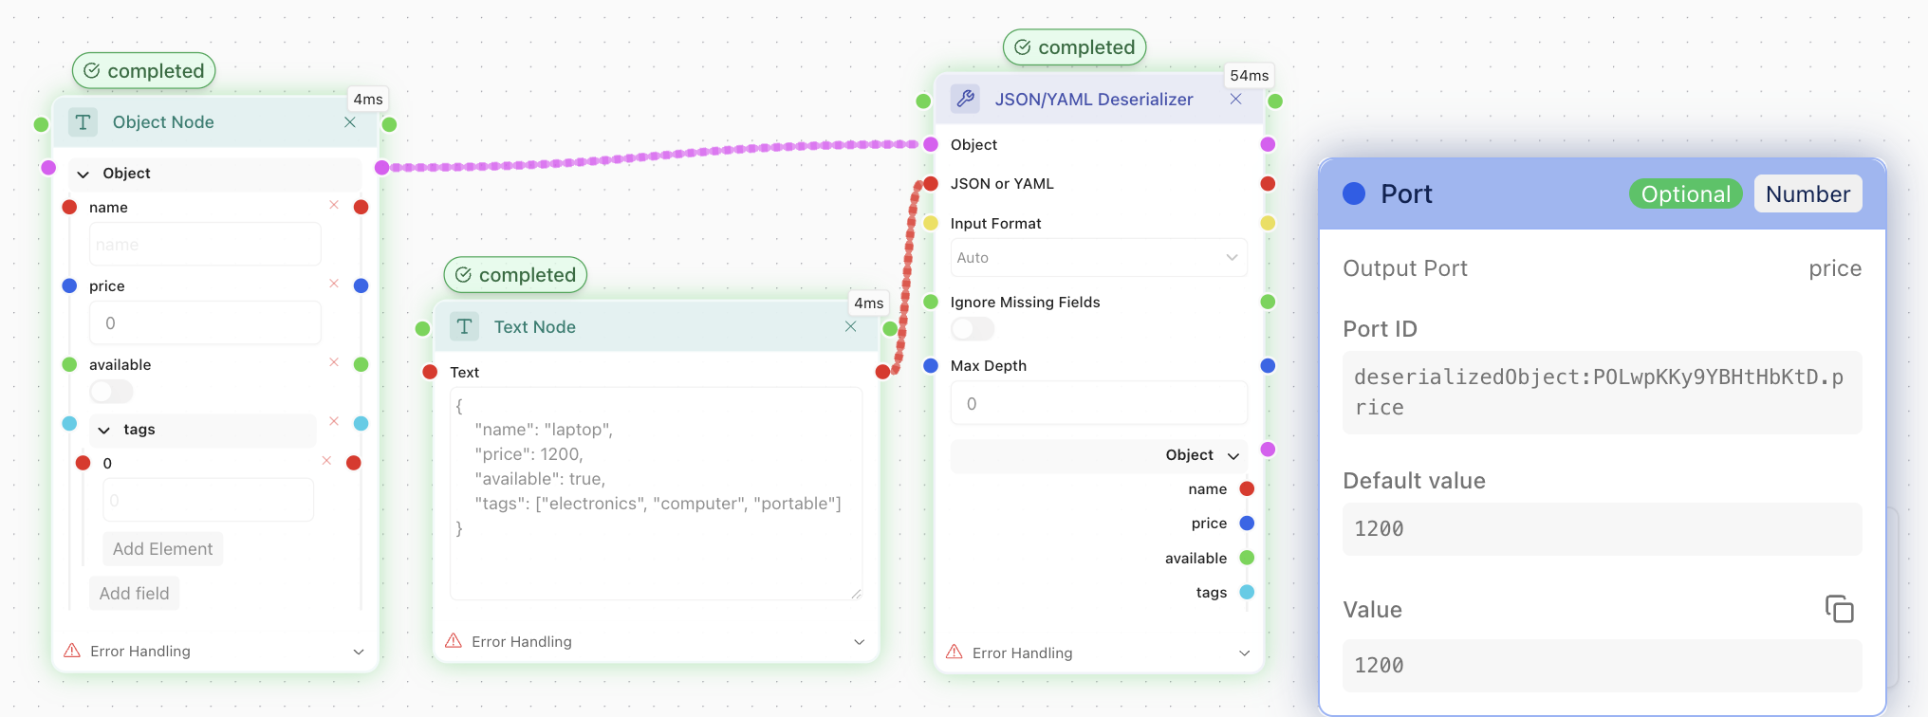Click the Max Depth input field
Screen dimensions: 1928x717
point(1098,404)
